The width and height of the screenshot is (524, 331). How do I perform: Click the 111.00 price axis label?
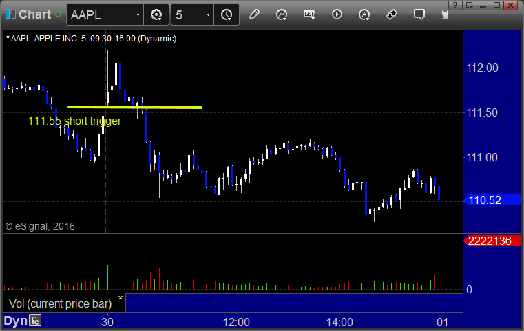[x=482, y=157]
